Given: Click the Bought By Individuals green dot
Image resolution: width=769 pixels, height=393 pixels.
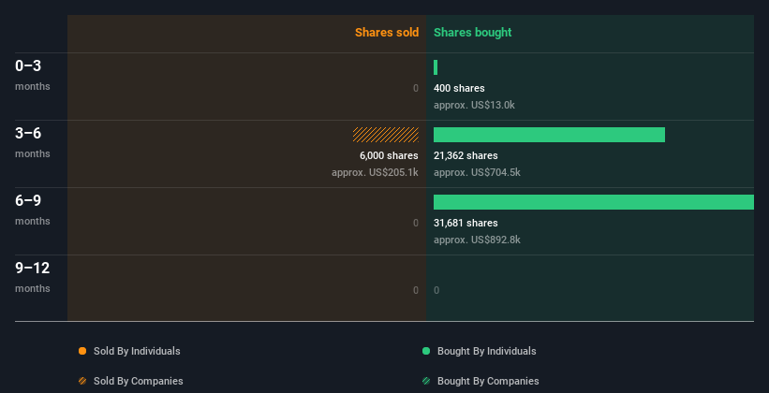Looking at the screenshot, I should point(426,351).
